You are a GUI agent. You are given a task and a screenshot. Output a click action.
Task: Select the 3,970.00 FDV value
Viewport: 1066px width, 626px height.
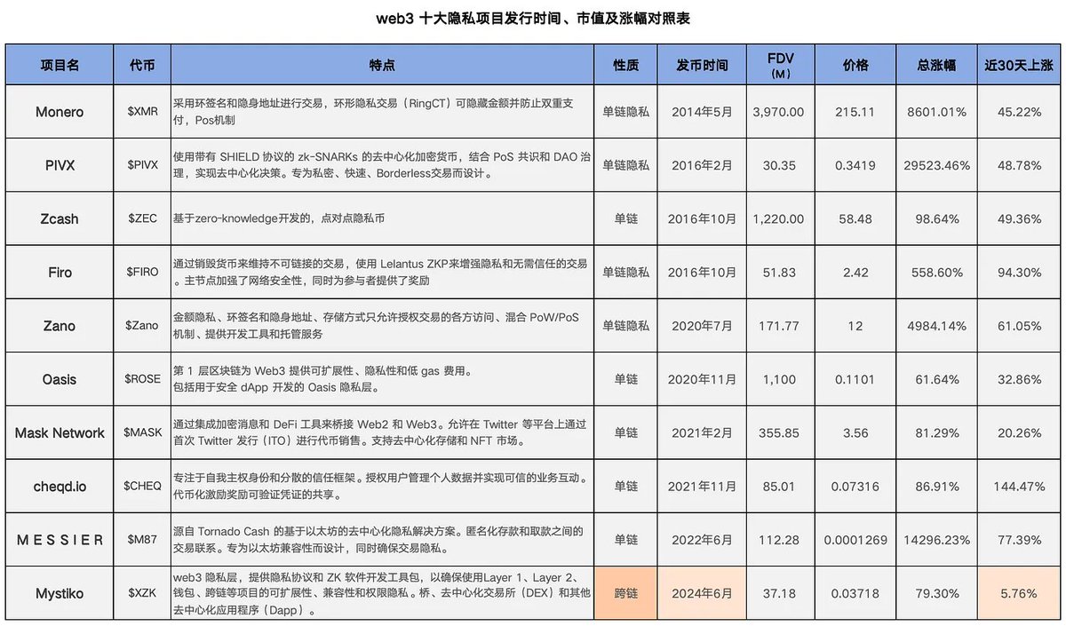pyautogui.click(x=781, y=112)
